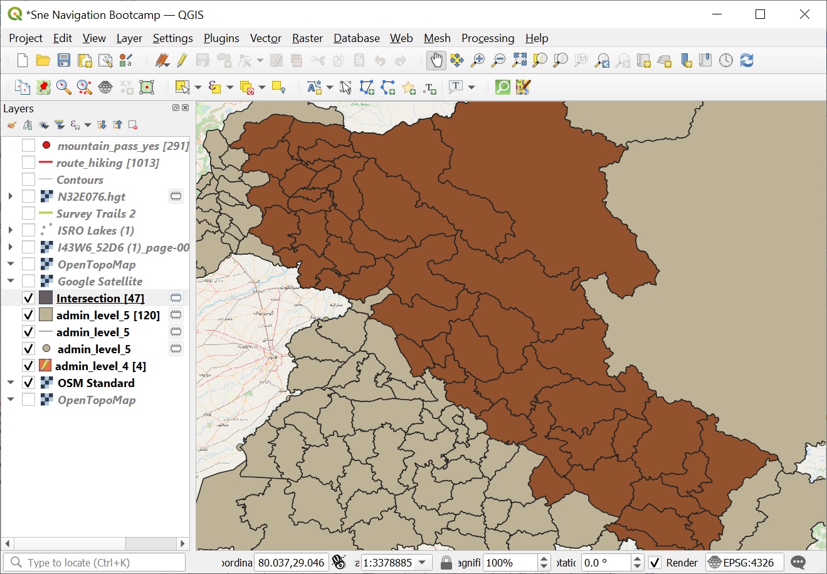Click the Save Project icon

(x=64, y=60)
